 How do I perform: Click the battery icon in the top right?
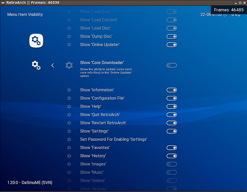239,15
